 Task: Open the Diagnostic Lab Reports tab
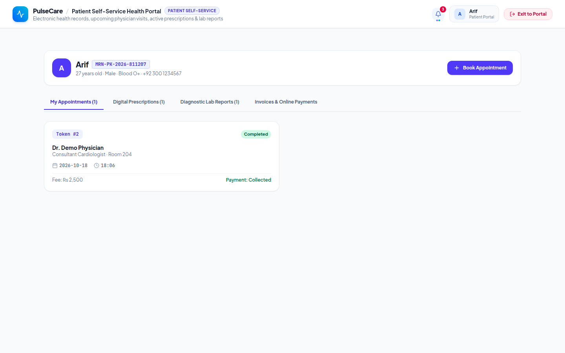(210, 102)
